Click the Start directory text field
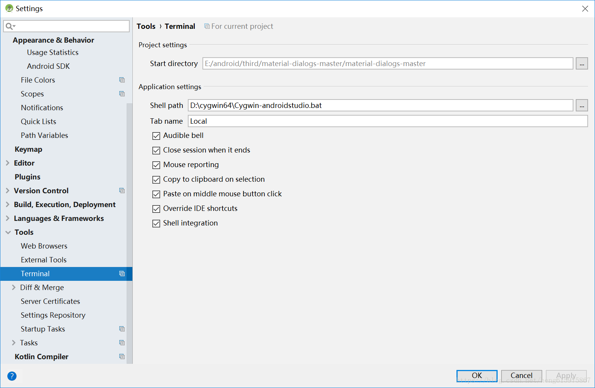The width and height of the screenshot is (595, 388). pyautogui.click(x=388, y=63)
